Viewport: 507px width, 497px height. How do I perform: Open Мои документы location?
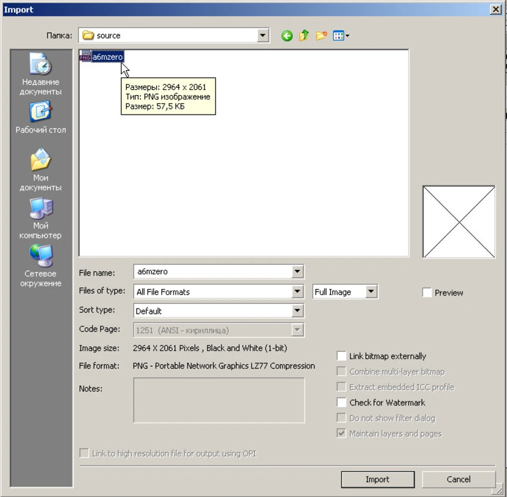point(41,169)
